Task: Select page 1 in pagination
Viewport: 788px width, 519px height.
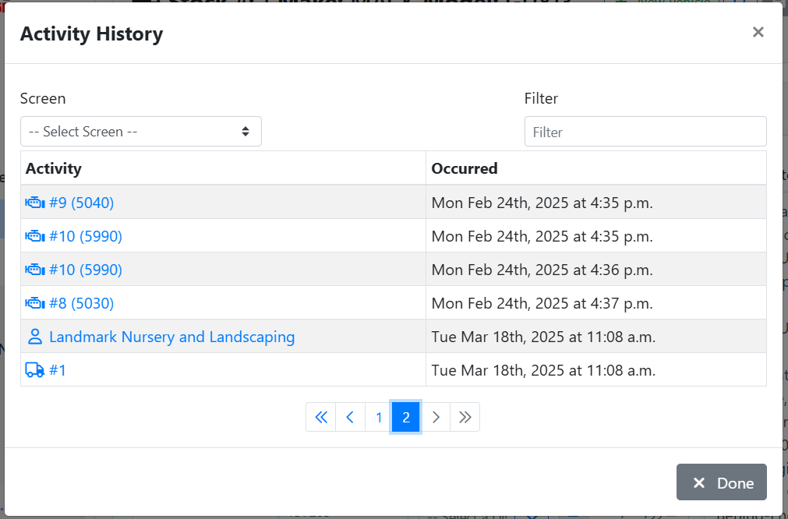Action: (x=379, y=417)
